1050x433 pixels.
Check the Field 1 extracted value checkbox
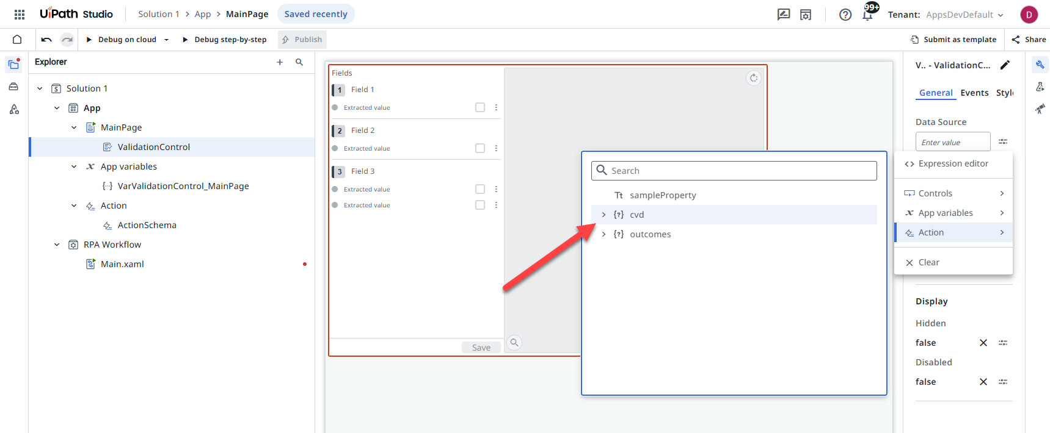coord(480,107)
